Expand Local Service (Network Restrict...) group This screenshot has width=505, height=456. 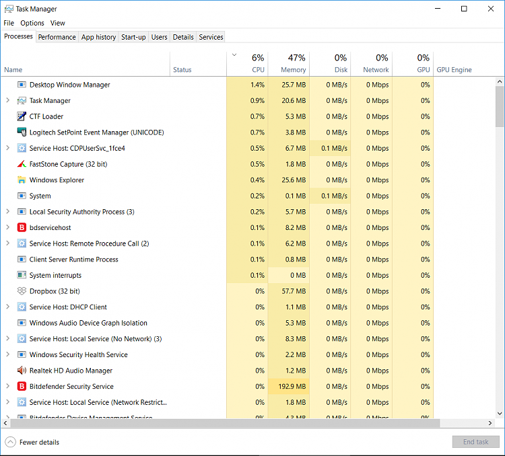[7, 402]
